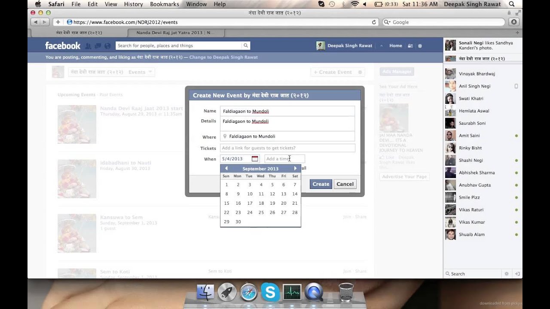Open the Trash in the Dock
Screen dimensions: 550x309
pos(346,292)
